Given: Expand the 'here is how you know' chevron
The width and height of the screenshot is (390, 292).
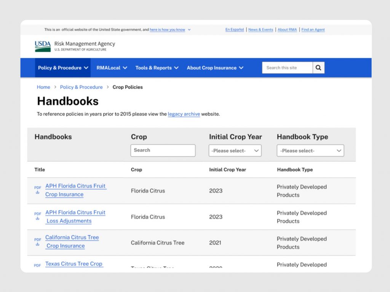Looking at the screenshot, I should pyautogui.click(x=189, y=30).
